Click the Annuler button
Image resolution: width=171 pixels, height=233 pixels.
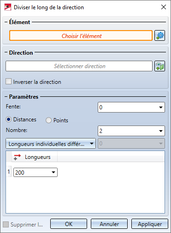tap(109, 224)
